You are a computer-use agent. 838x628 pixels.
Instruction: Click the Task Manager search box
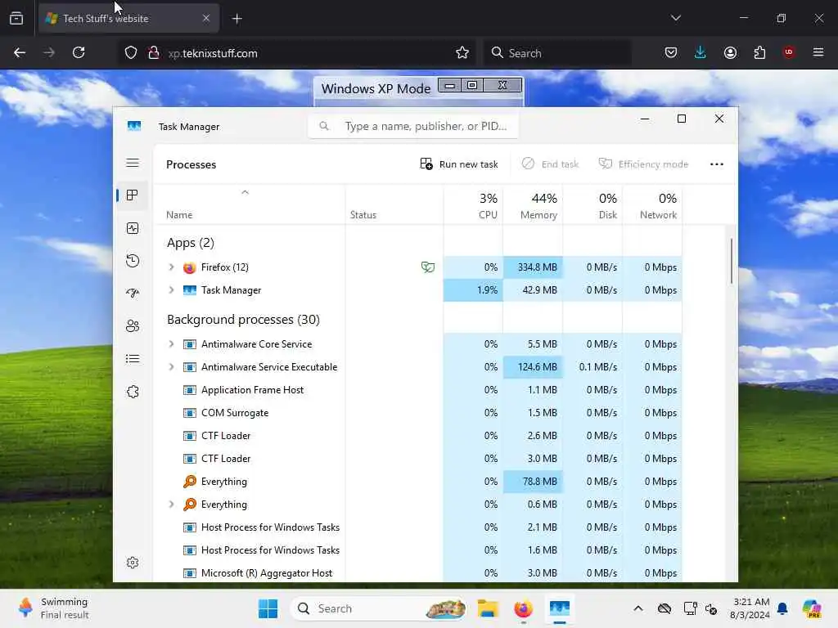pyautogui.click(x=412, y=126)
